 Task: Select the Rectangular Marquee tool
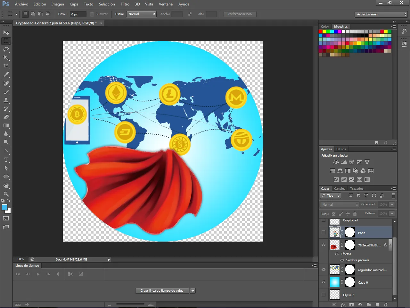click(x=6, y=41)
